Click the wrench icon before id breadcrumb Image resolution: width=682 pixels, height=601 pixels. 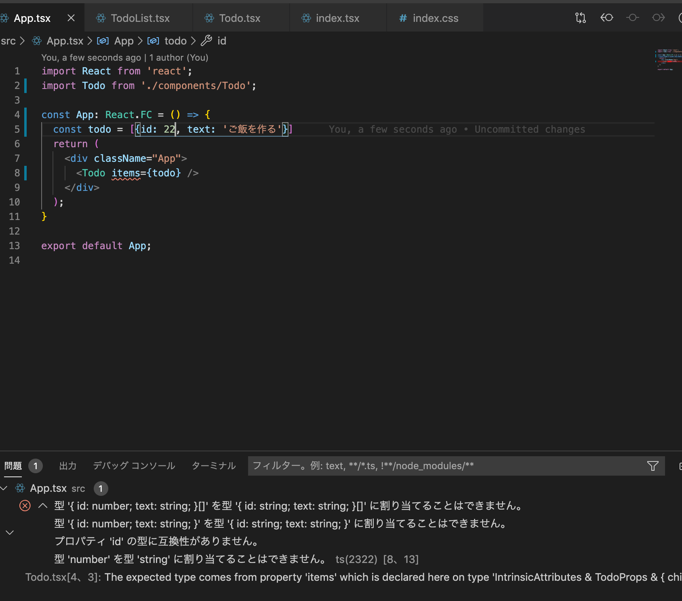coord(206,40)
